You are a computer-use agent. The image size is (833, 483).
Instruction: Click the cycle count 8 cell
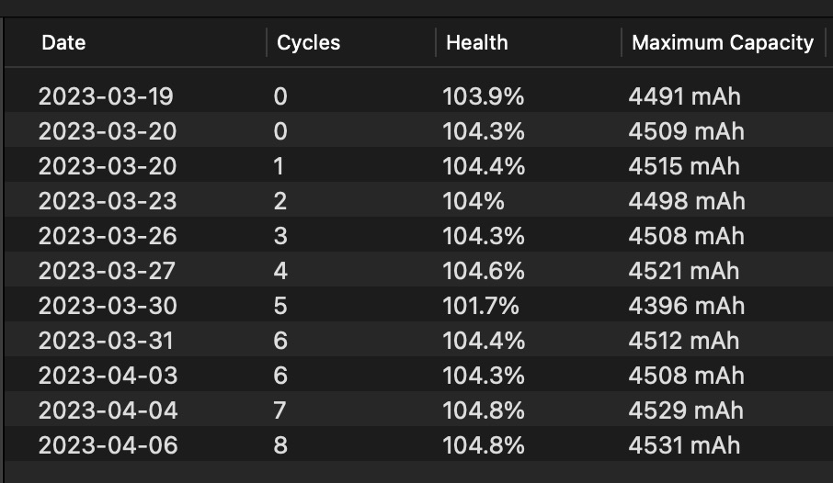tap(280, 444)
